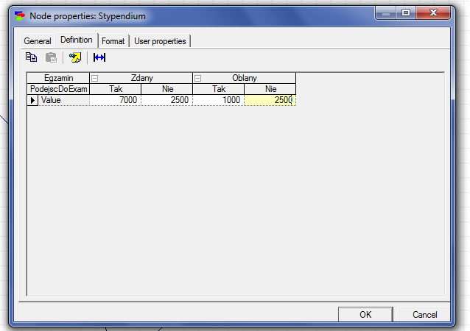Maximize the Node properties window
This screenshot has width=470, height=331.
[x=406, y=13]
